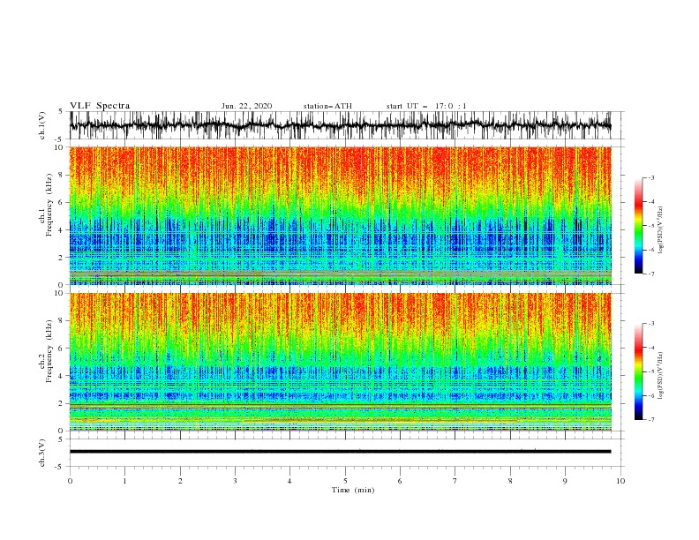
Task: Click the '-5' tick on ch.3(V) axis
Action: (x=60, y=467)
